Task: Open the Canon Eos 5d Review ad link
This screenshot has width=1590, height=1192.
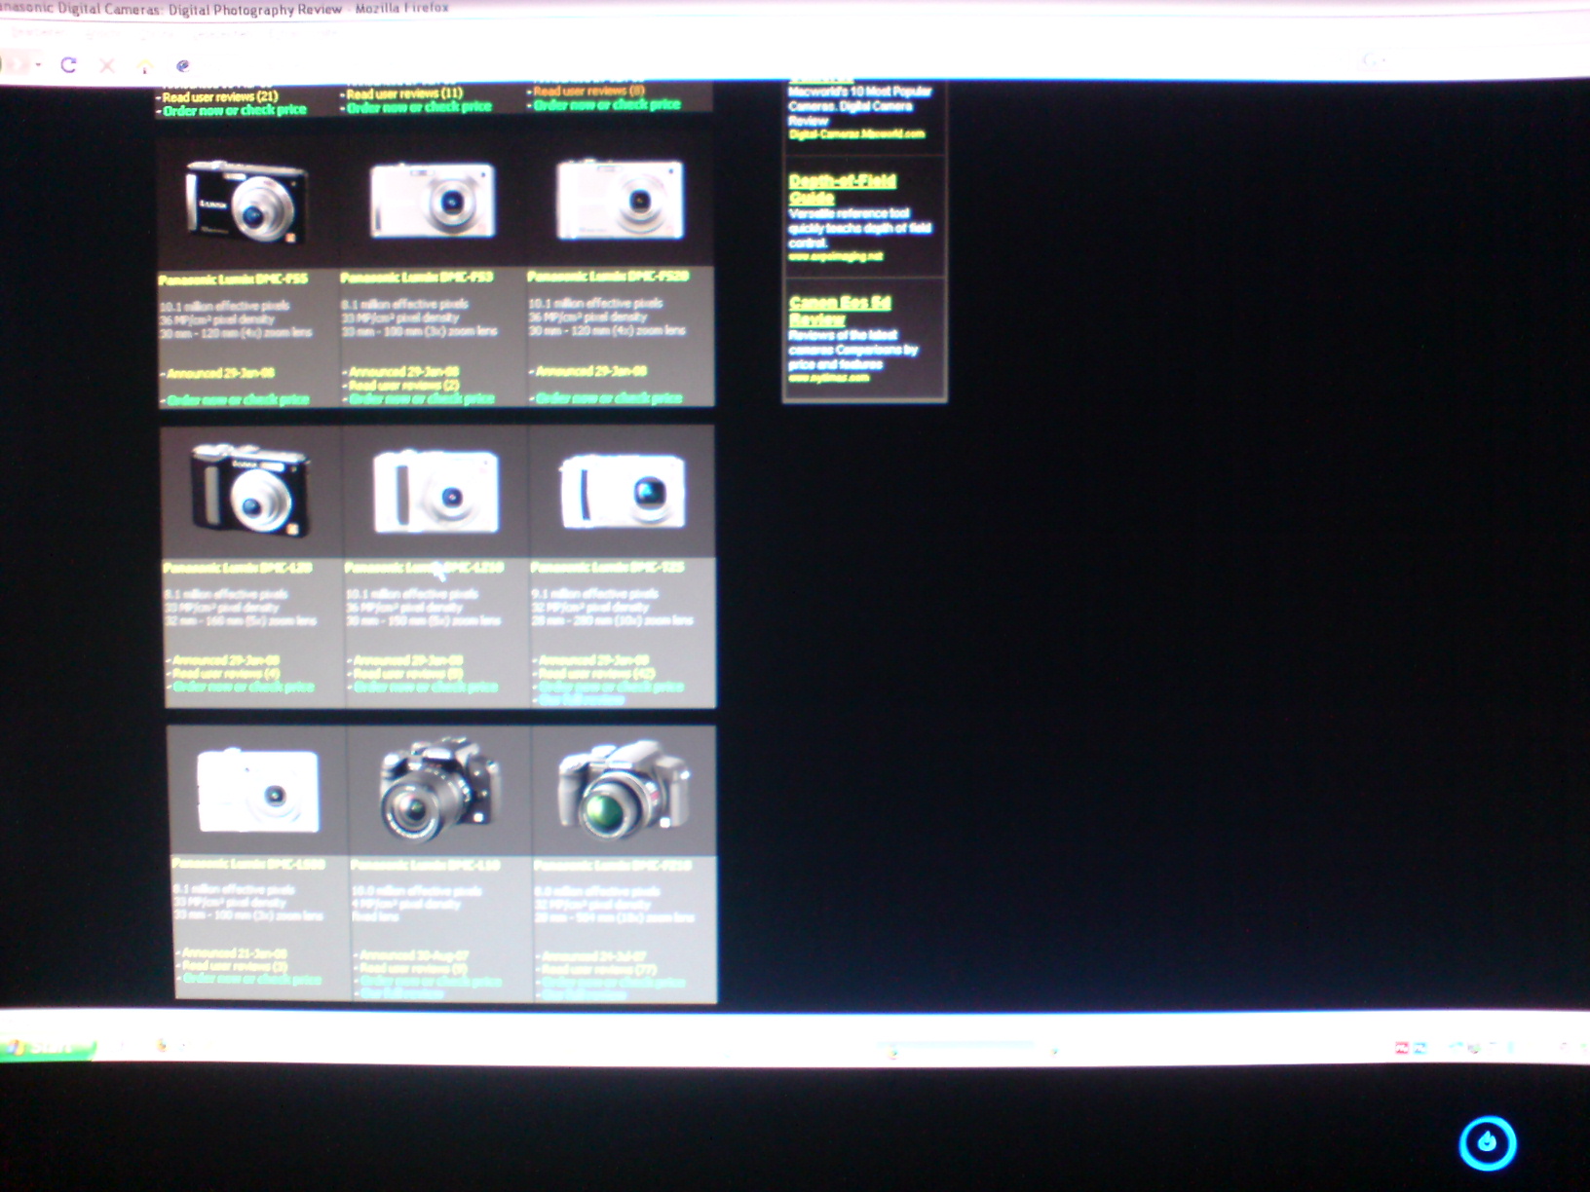Action: (x=839, y=311)
